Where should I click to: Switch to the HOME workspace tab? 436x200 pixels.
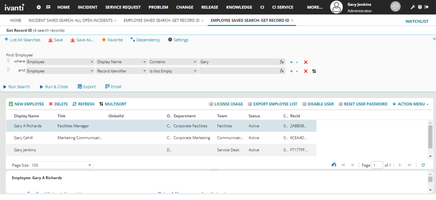tap(16, 20)
